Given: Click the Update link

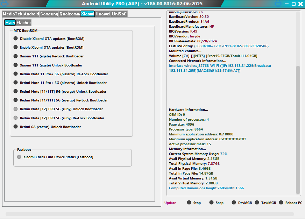Looking at the screenshot, I should (x=170, y=203).
